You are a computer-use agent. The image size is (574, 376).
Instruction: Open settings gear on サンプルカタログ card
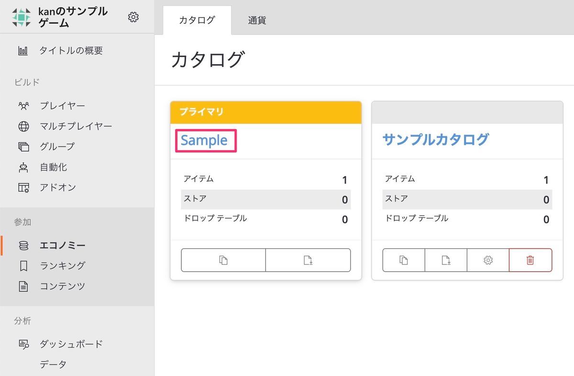tap(487, 260)
